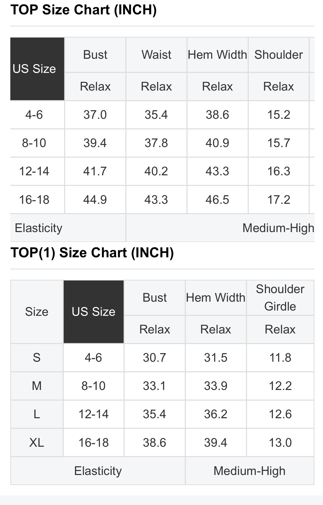Select the 17.2 shoulder measurement cell
The height and width of the screenshot is (505, 323).
click(278, 200)
